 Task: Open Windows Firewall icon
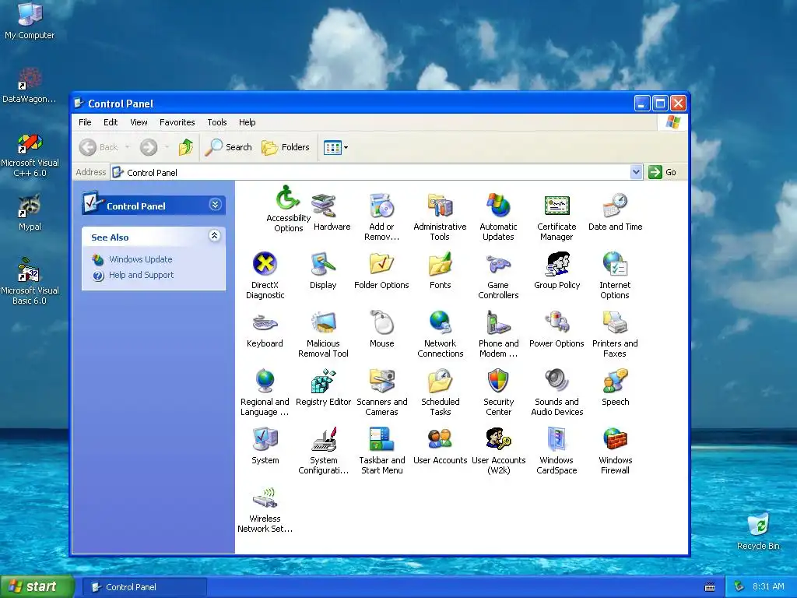tap(615, 451)
